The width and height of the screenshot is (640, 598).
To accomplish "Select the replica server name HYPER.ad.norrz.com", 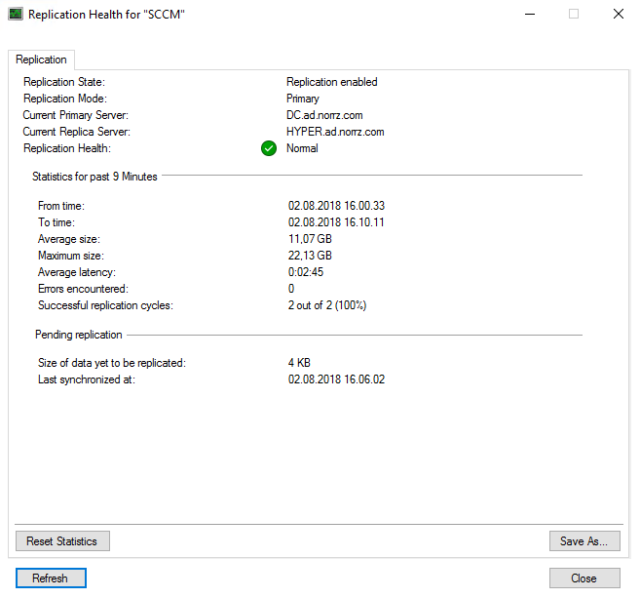I will [x=334, y=132].
